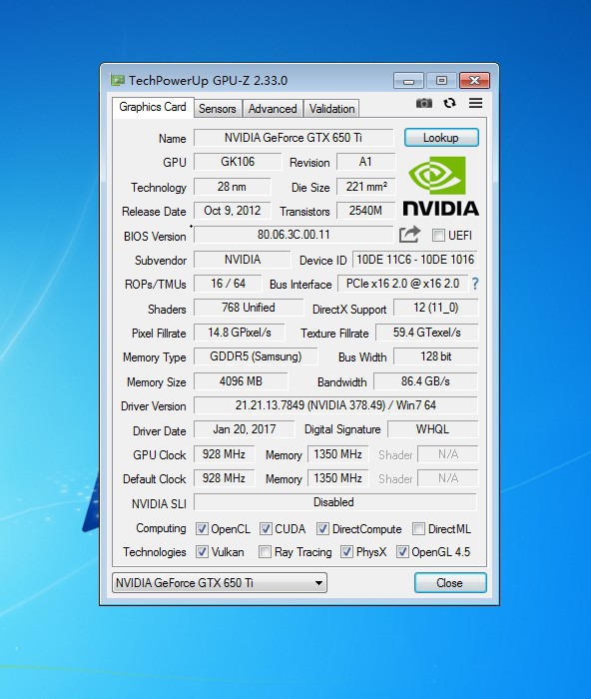Click the Pixel Fillrate 14.8 GPixel/s
591x699 pixels.
click(240, 333)
